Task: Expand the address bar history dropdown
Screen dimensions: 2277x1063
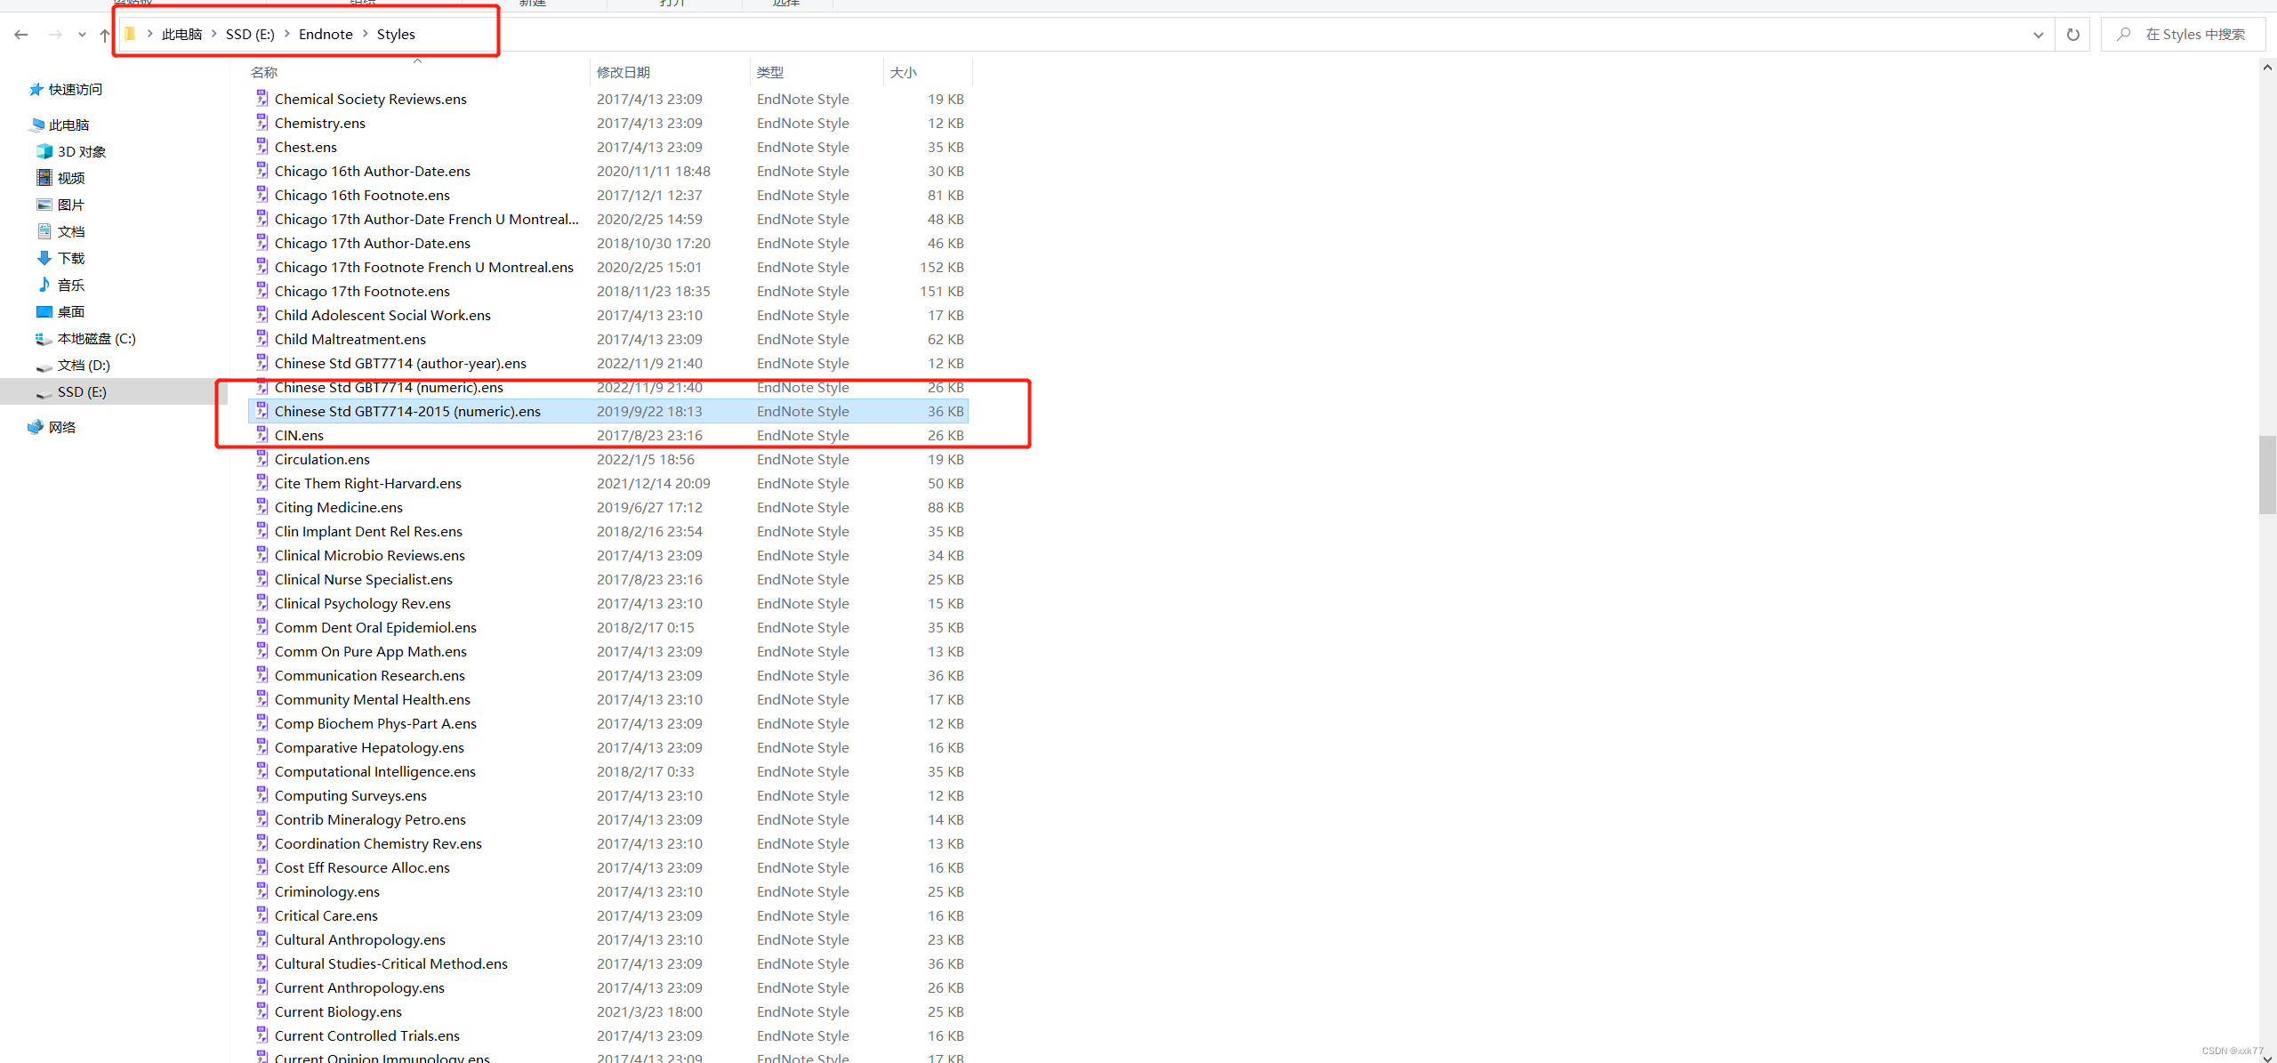Action: tap(2038, 35)
